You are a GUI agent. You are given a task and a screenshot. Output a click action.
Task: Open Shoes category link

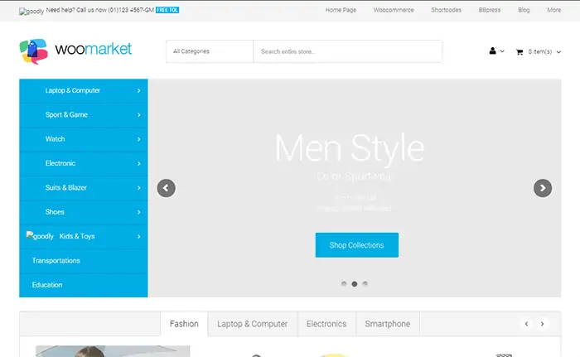point(55,212)
